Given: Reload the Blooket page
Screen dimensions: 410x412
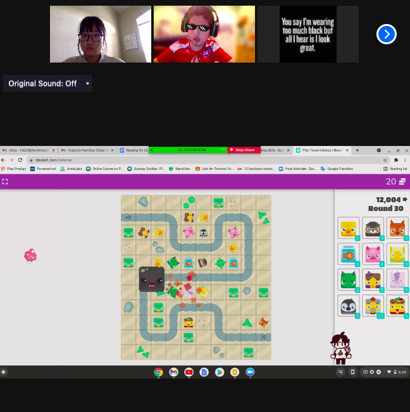Looking at the screenshot, I should pos(20,160).
